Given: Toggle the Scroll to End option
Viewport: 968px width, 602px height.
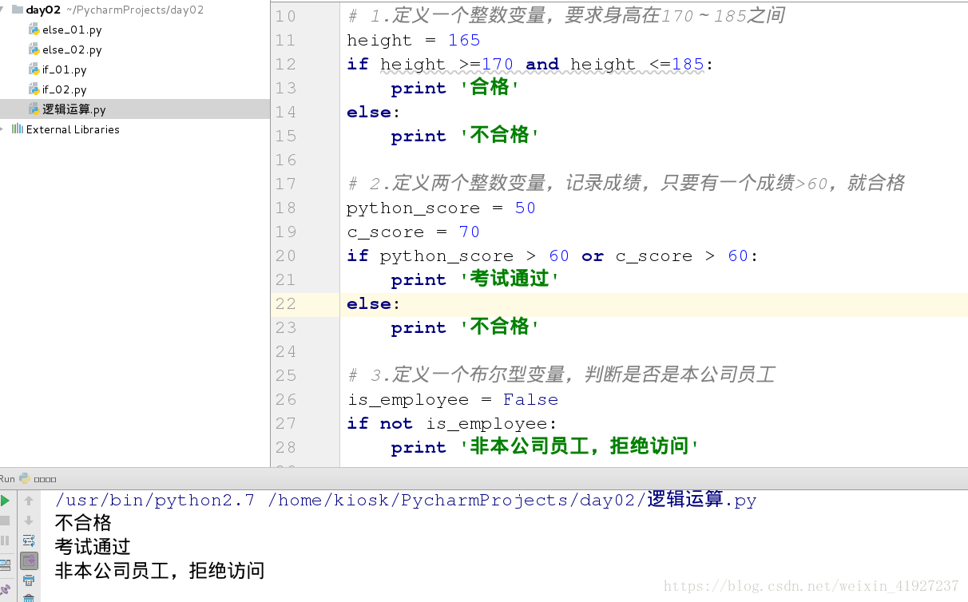Looking at the screenshot, I should pyautogui.click(x=30, y=560).
